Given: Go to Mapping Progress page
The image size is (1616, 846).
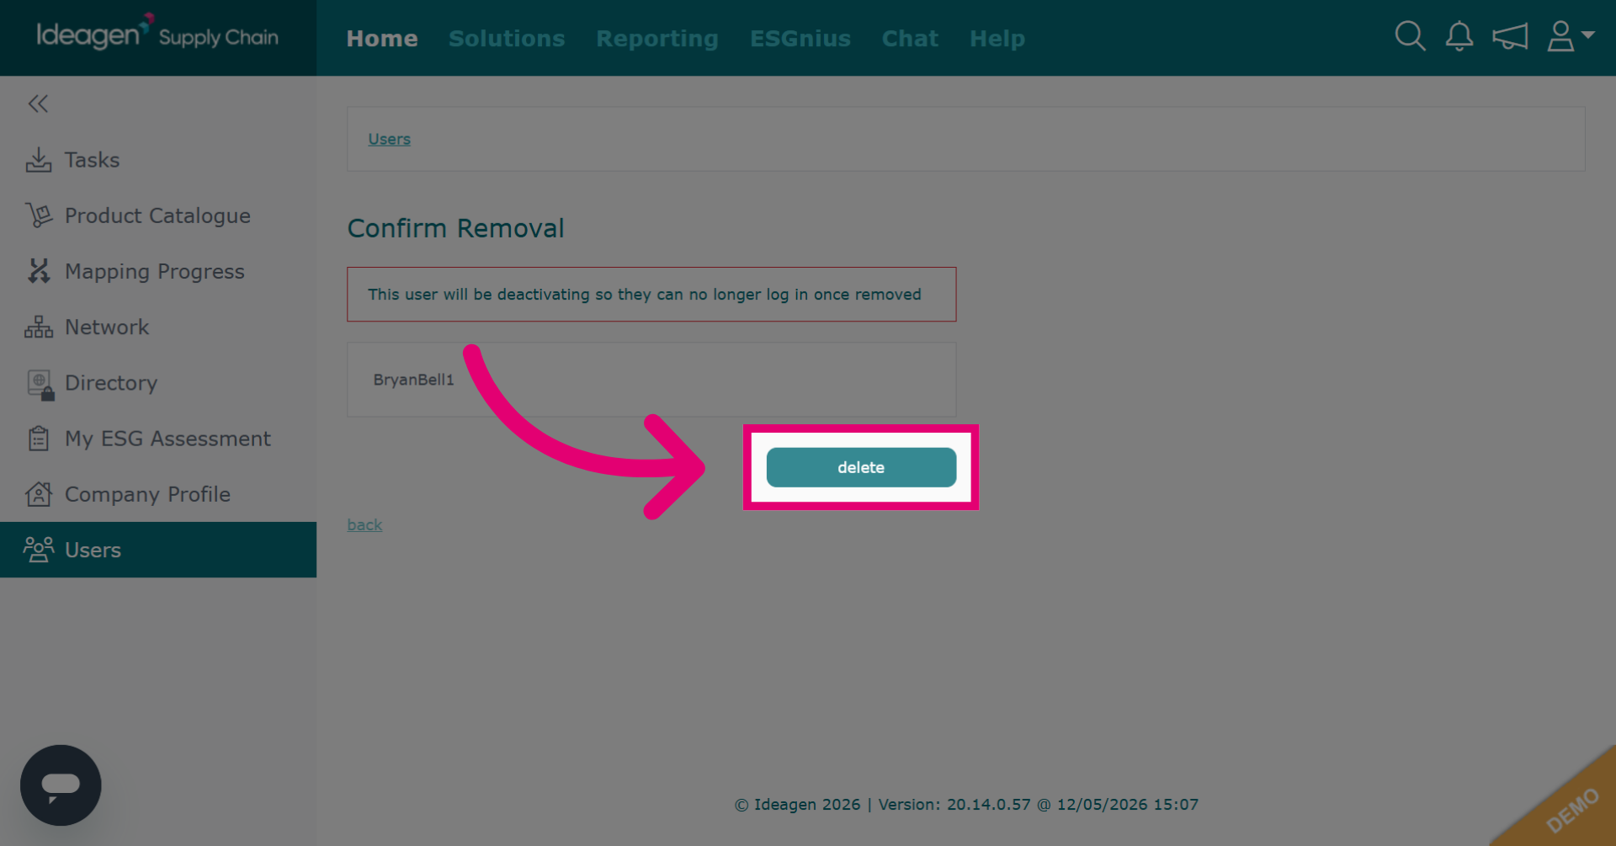Looking at the screenshot, I should point(158,271).
